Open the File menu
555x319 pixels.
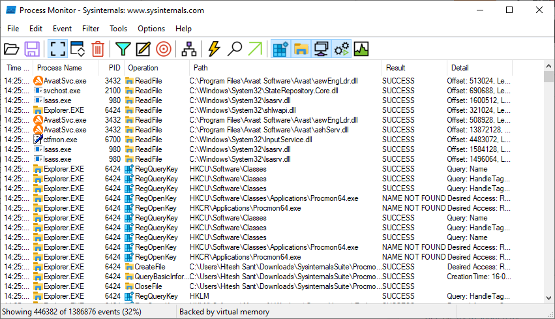tap(13, 29)
